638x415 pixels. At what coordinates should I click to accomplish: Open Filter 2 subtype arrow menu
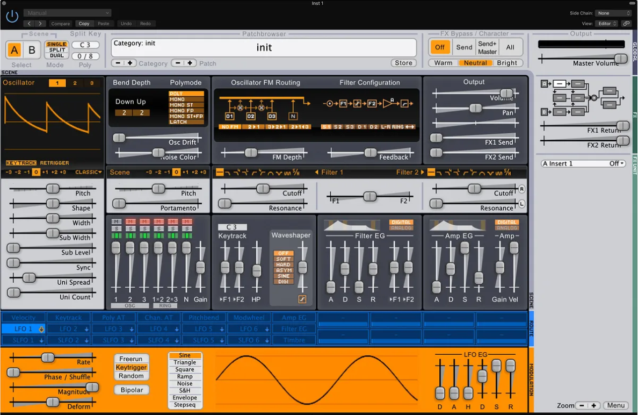click(x=422, y=172)
